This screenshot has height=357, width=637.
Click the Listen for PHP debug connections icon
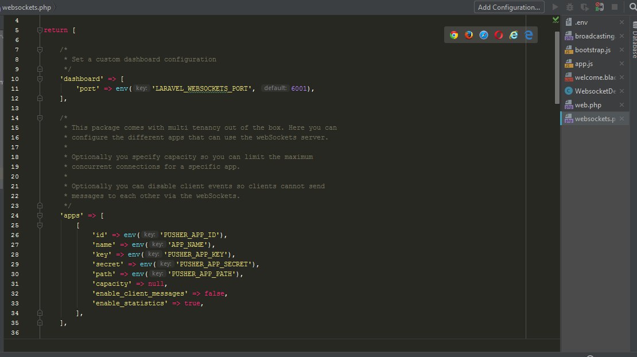(x=600, y=7)
